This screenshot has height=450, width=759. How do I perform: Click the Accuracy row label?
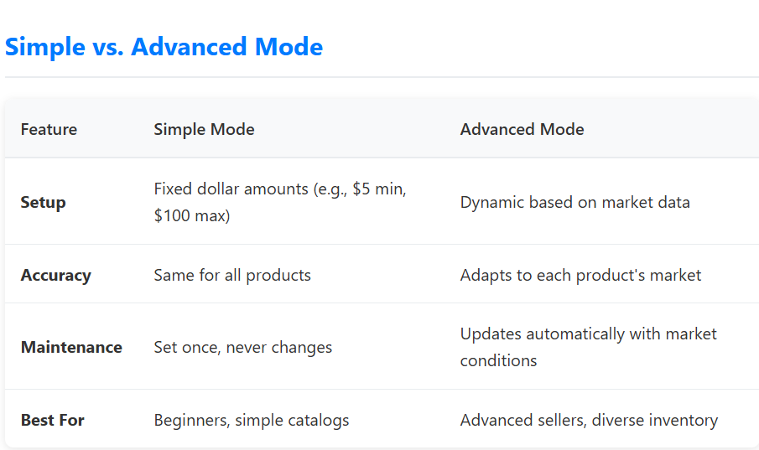(55, 275)
